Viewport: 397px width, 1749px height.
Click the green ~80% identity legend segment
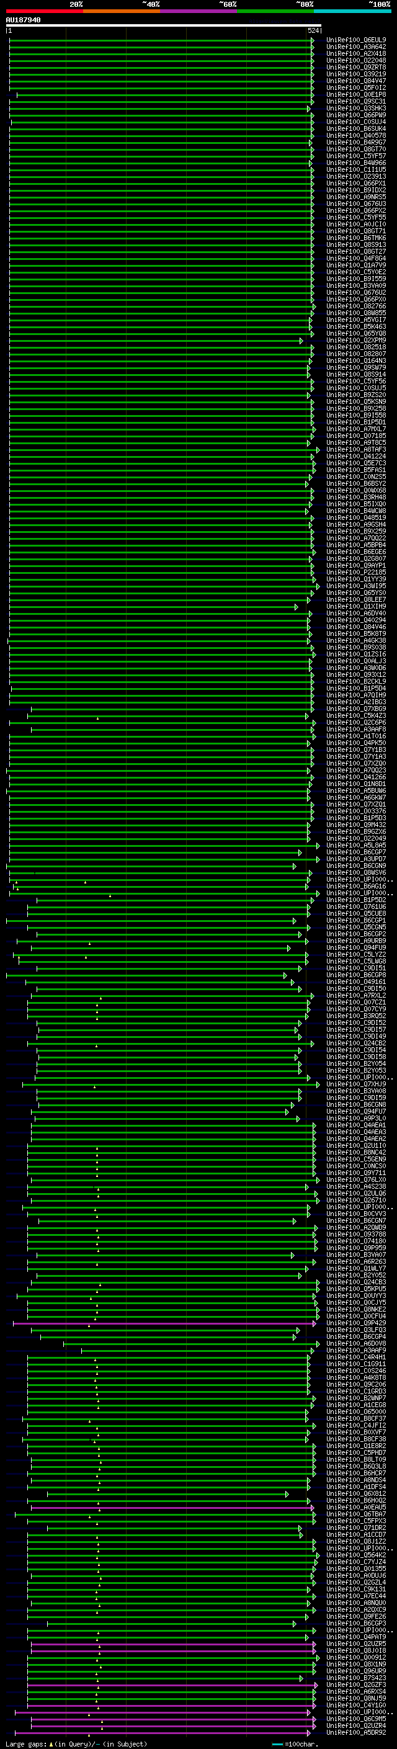tap(275, 11)
